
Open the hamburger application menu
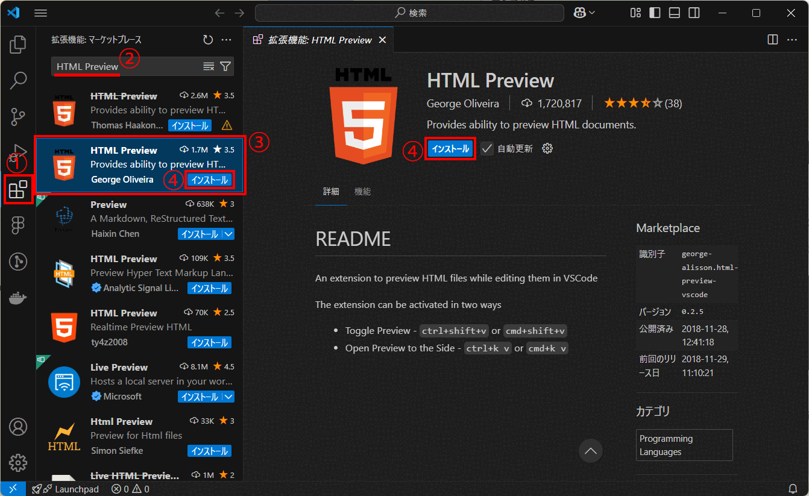point(41,13)
